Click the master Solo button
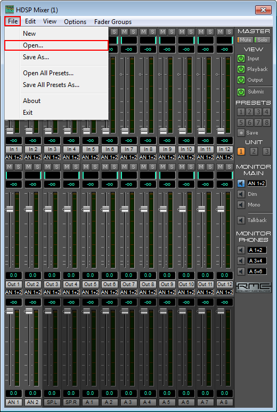 click(x=262, y=40)
